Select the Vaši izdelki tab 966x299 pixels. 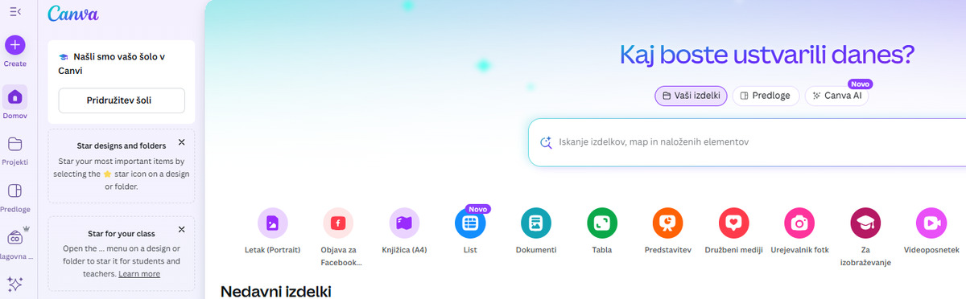coord(691,96)
